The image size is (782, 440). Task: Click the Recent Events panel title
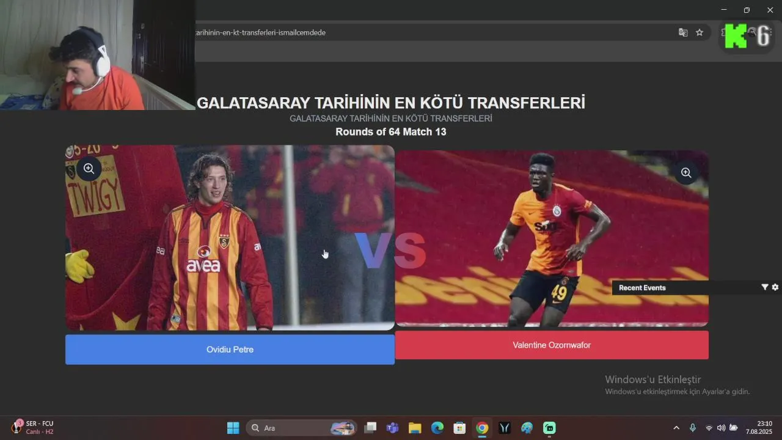[x=642, y=288]
